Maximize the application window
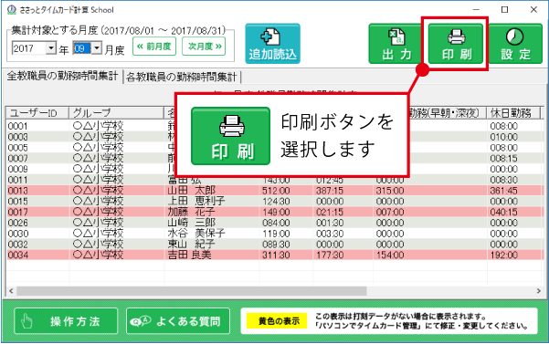Screen dimensions: 549x344 pyautogui.click(x=504, y=10)
